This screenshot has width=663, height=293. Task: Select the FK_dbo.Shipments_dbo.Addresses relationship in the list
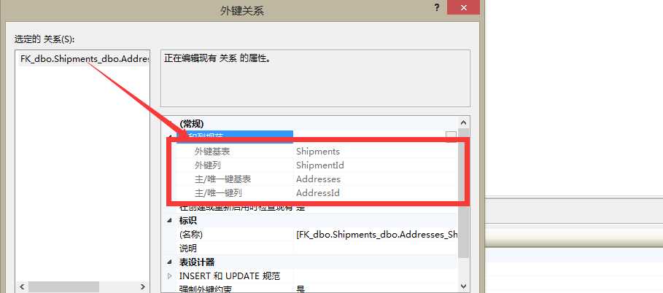(84, 59)
